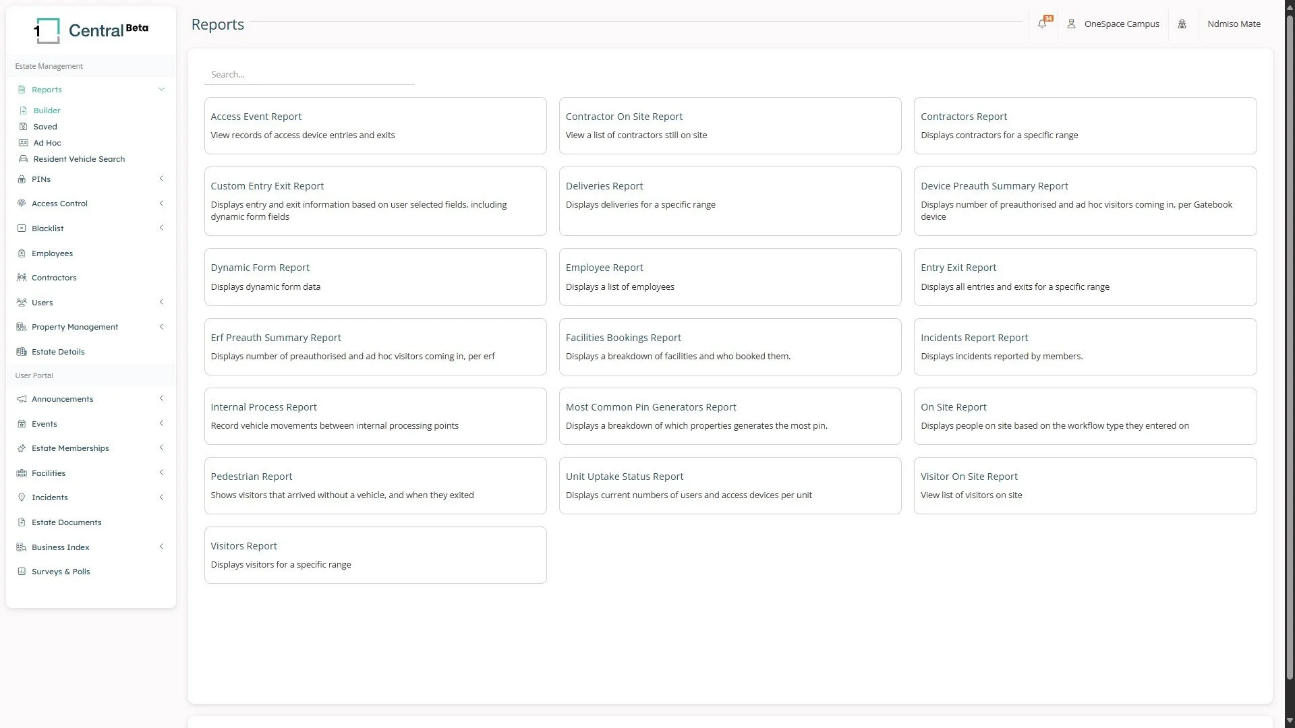This screenshot has width=1295, height=728.
Task: Expand the Access Control submenu
Action: [161, 204]
